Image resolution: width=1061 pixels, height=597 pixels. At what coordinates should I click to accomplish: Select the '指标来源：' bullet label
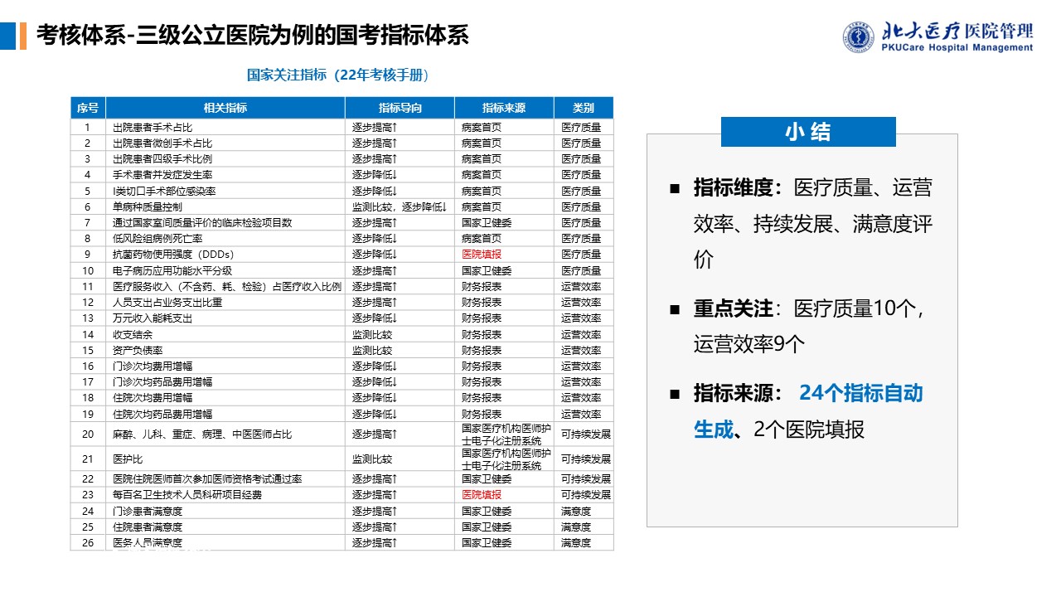[x=739, y=393]
